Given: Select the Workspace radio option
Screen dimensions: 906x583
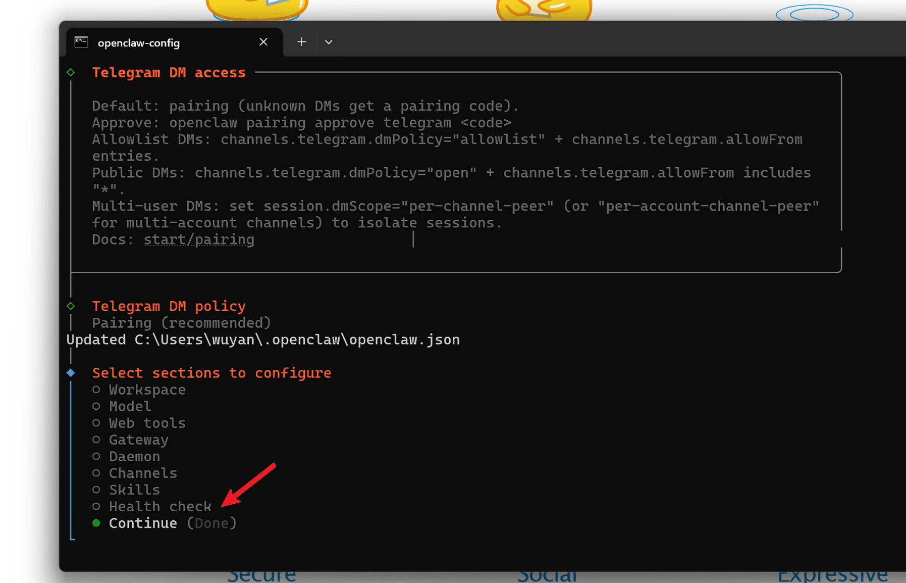Looking at the screenshot, I should (x=96, y=390).
